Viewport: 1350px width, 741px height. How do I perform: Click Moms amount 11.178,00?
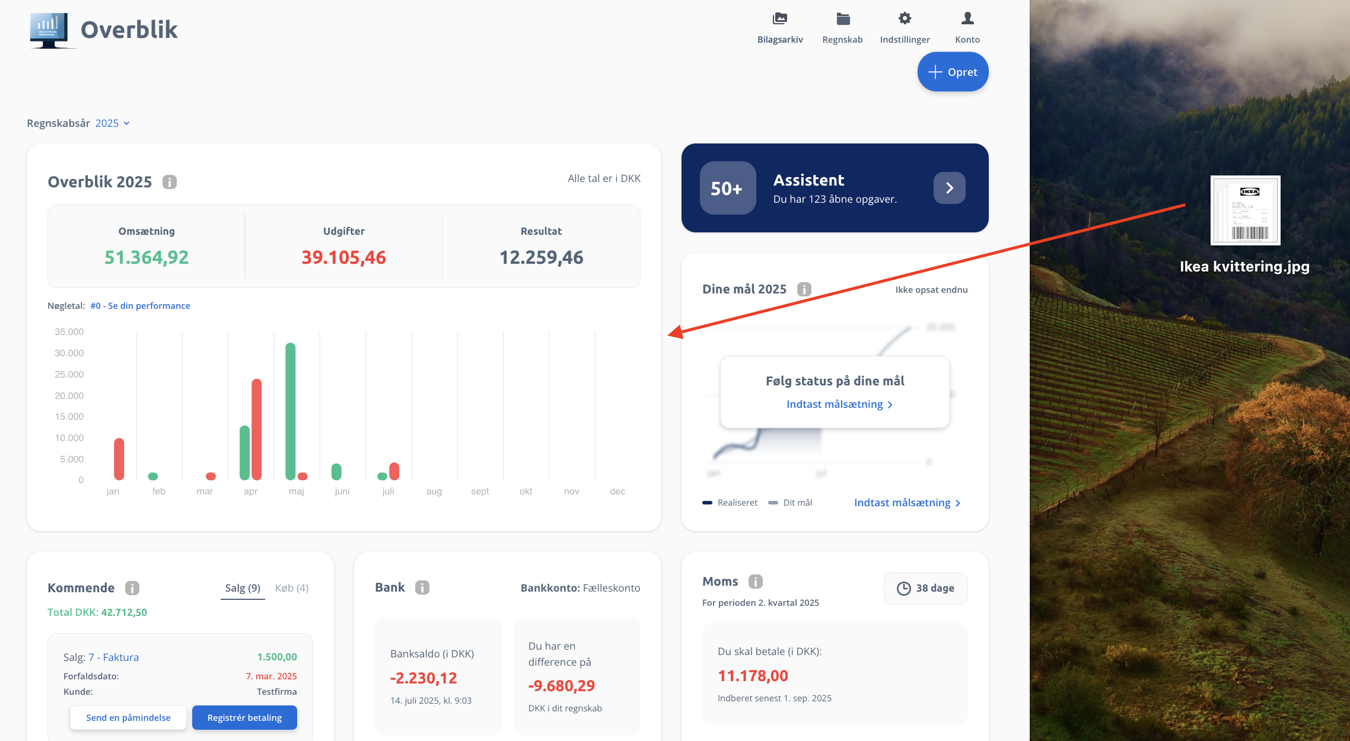[x=753, y=676]
